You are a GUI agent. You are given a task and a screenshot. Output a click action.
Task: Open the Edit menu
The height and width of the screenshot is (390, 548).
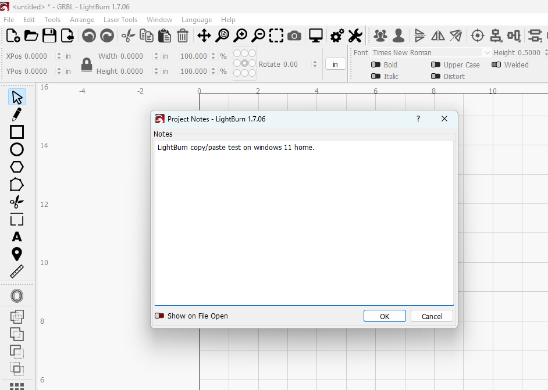(29, 20)
